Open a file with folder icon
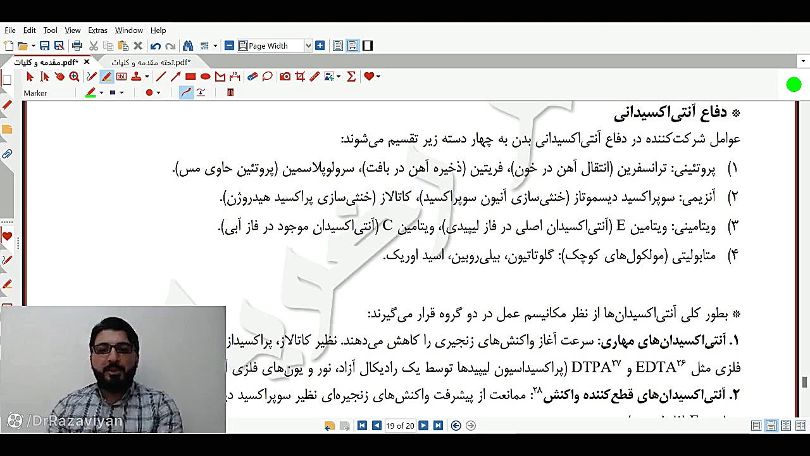This screenshot has height=456, width=810. click(23, 46)
